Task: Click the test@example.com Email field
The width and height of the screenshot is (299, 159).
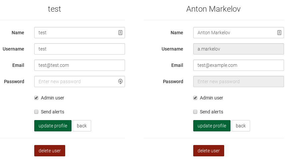Action: pyautogui.click(x=238, y=65)
